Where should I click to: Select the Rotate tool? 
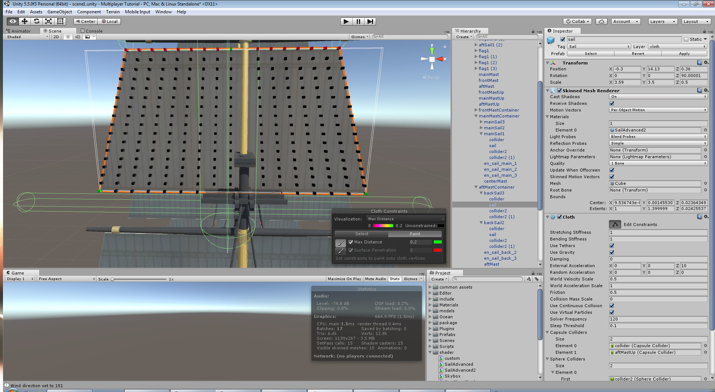pyautogui.click(x=36, y=21)
